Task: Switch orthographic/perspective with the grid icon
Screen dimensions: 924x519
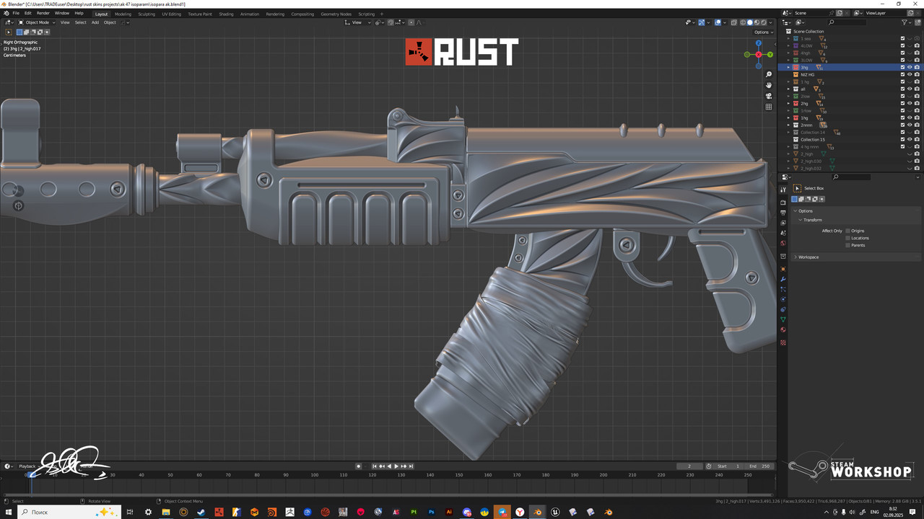Action: click(769, 107)
